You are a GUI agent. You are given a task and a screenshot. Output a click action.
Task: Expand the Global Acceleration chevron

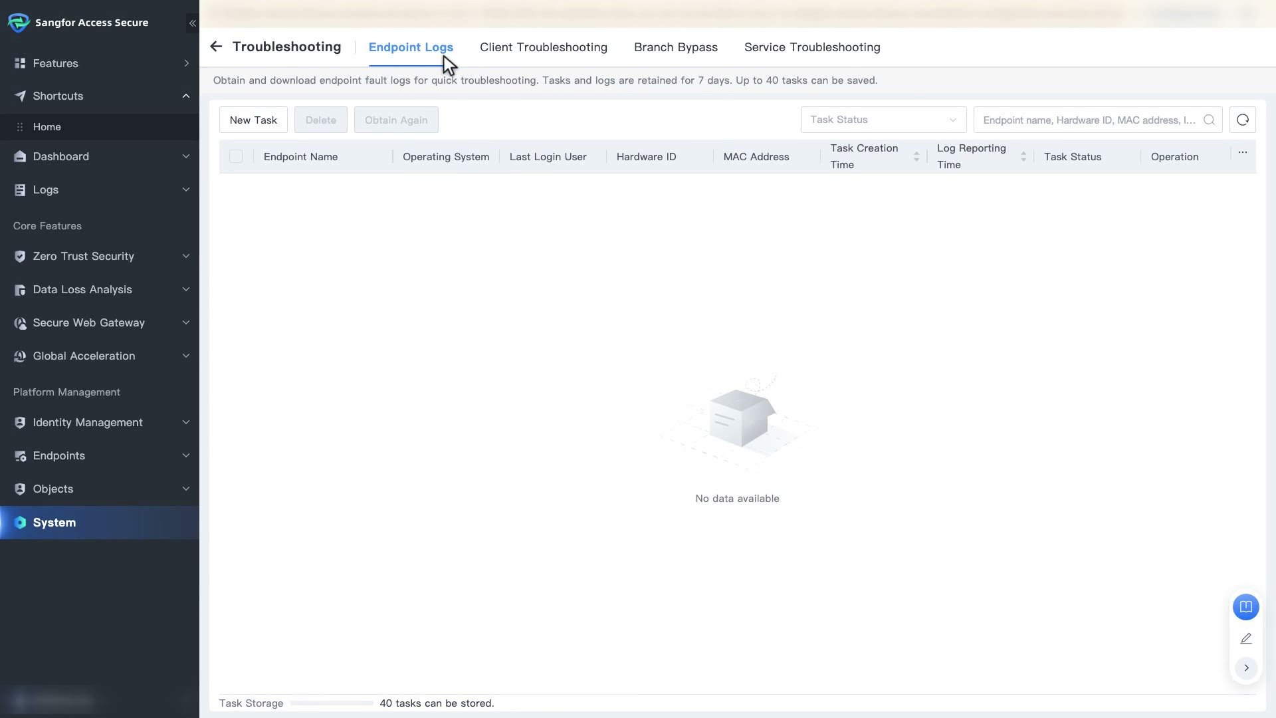click(x=186, y=356)
